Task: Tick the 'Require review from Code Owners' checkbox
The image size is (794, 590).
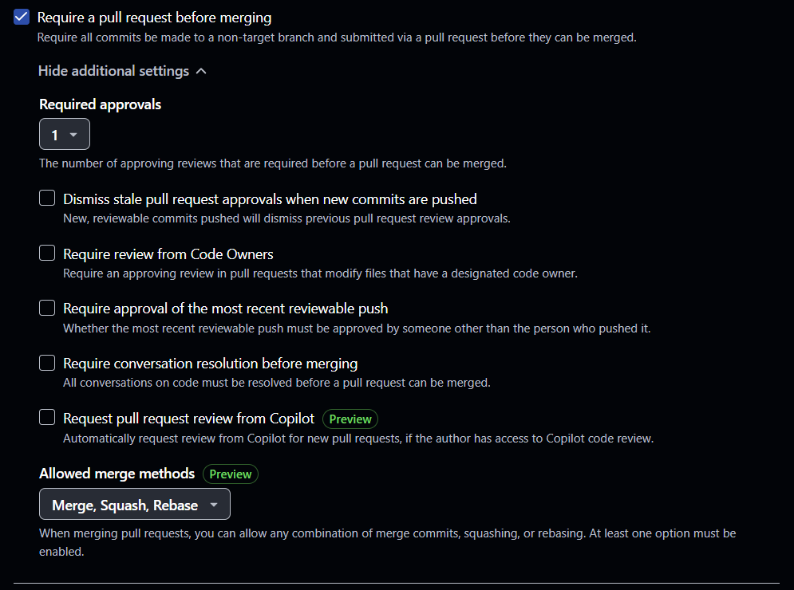Action: coord(48,254)
